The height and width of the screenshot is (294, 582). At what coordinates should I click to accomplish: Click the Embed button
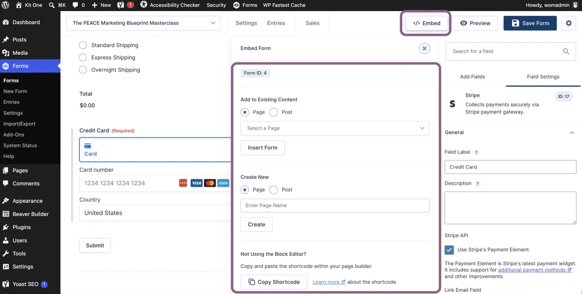point(427,23)
